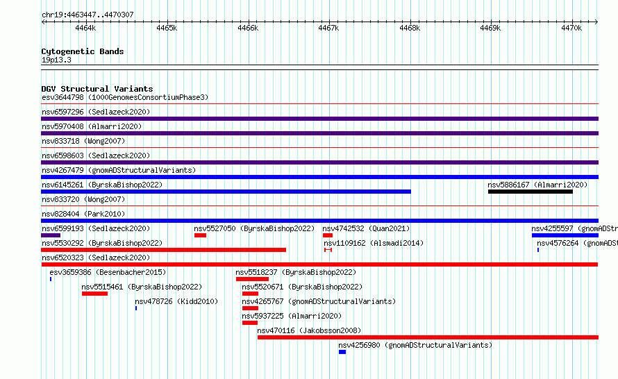
Task: Click the red bar under nsv5520671
Action: point(250,294)
